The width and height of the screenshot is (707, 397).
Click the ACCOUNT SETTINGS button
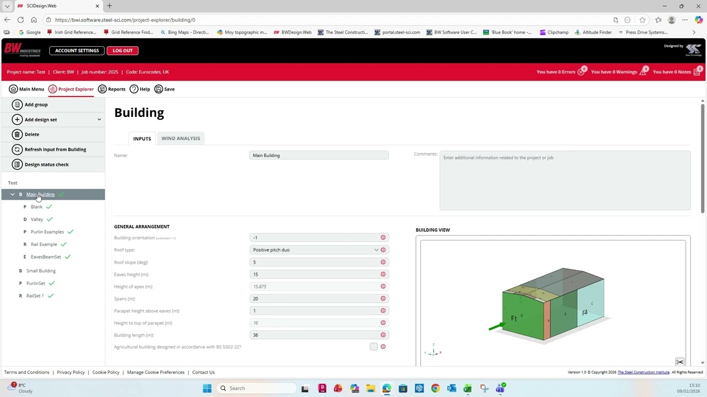click(x=77, y=51)
